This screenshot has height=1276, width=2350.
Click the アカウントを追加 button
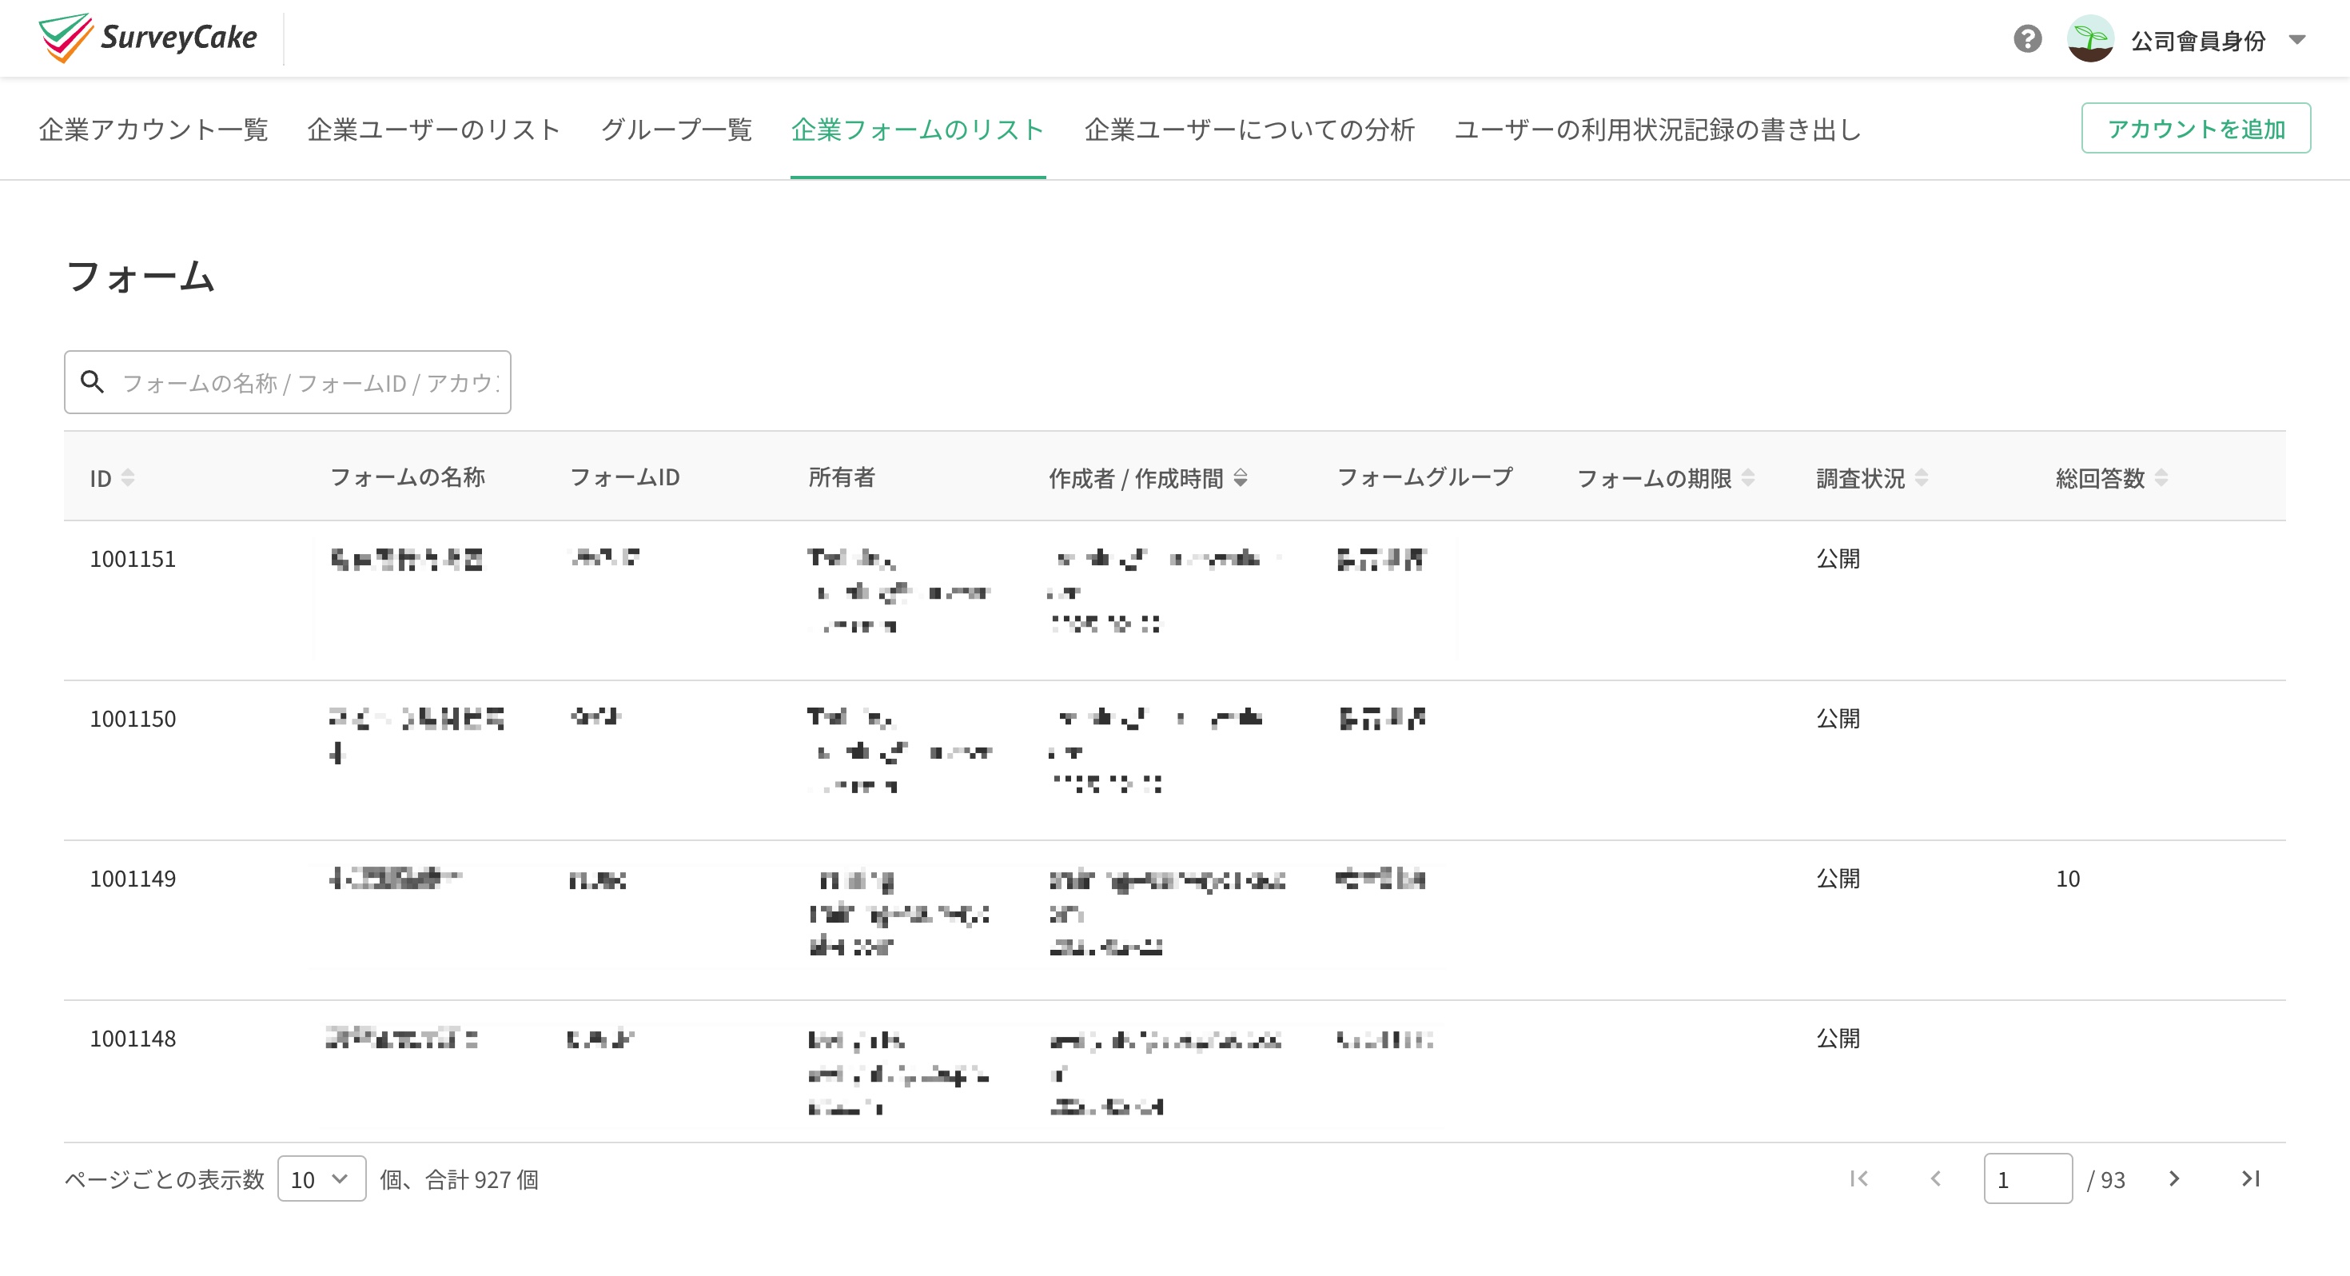2196,128
